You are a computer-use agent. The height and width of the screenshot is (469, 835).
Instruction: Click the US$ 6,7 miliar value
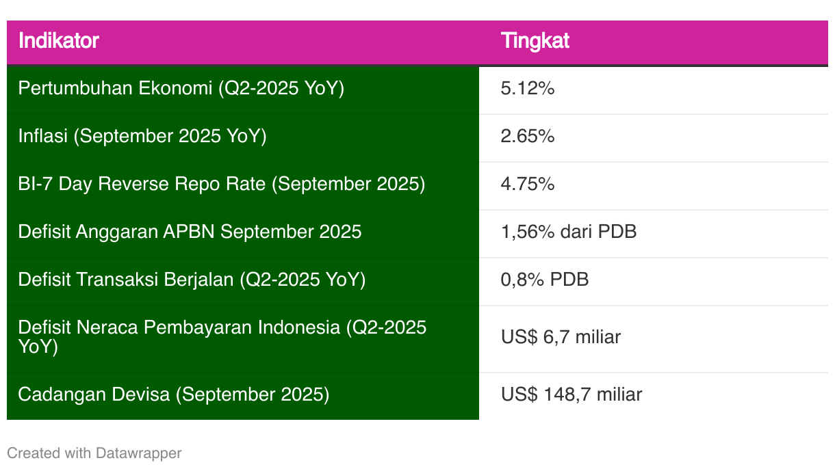click(561, 337)
